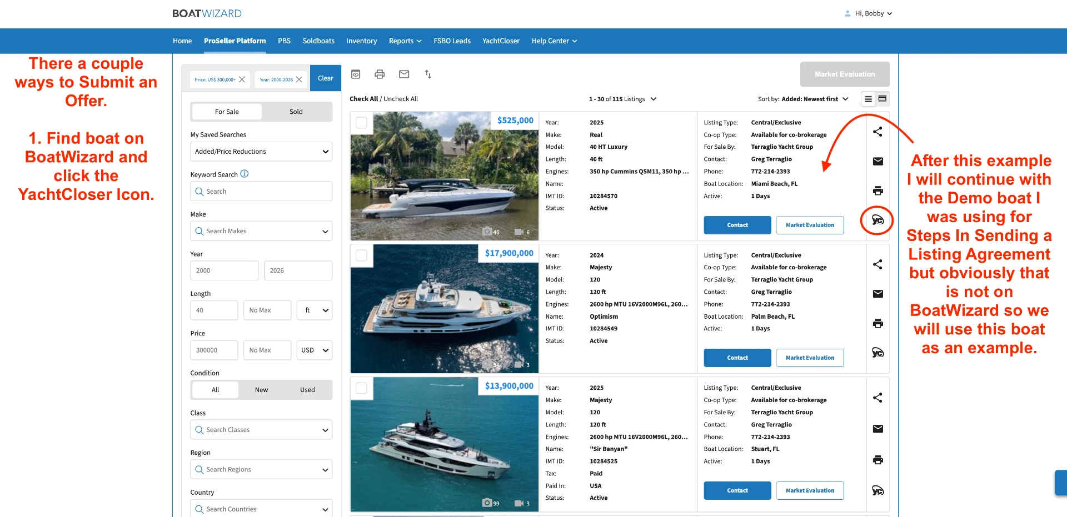The height and width of the screenshot is (517, 1067).
Task: Click the top Market Evaluation button
Action: pyautogui.click(x=845, y=74)
